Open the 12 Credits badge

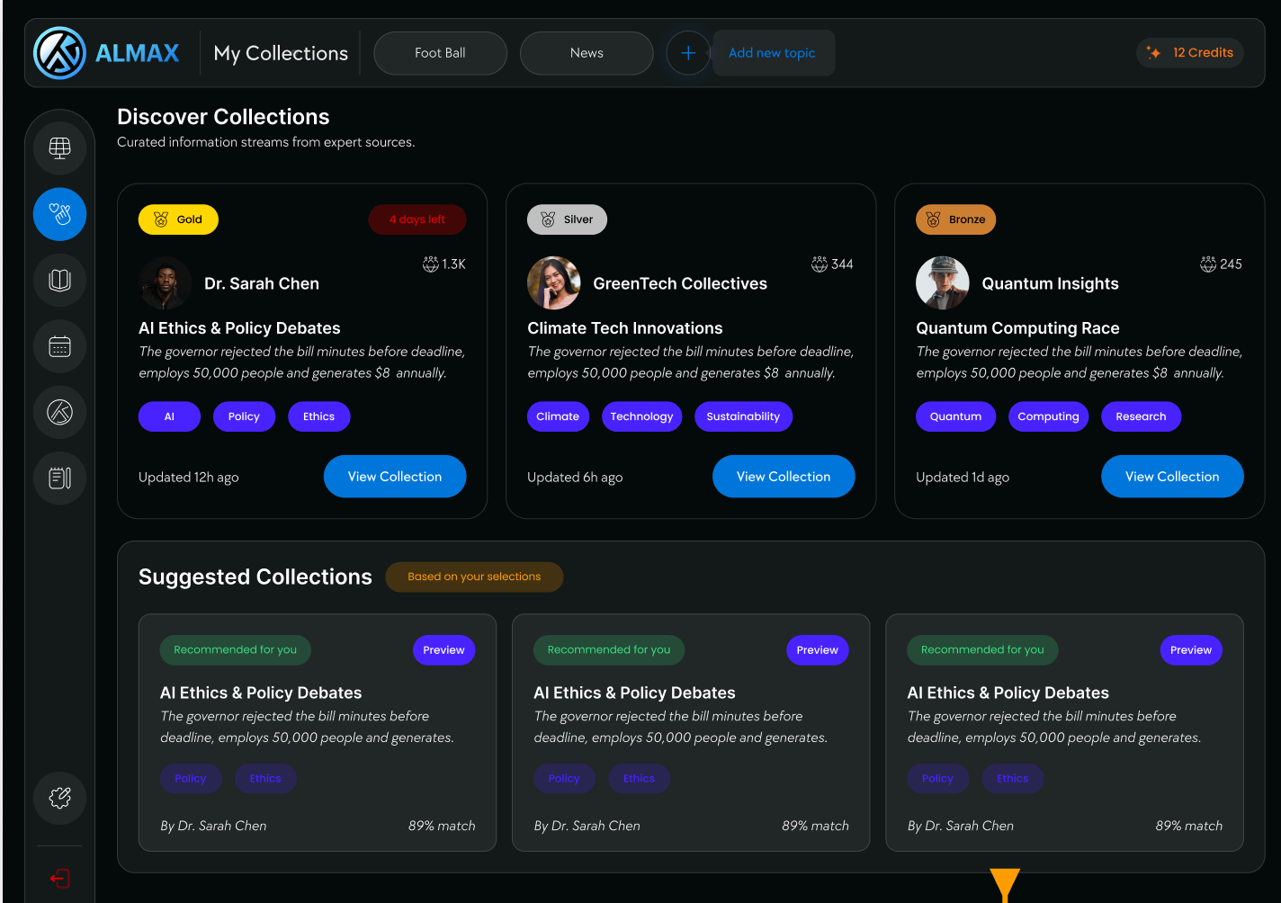pos(1190,53)
